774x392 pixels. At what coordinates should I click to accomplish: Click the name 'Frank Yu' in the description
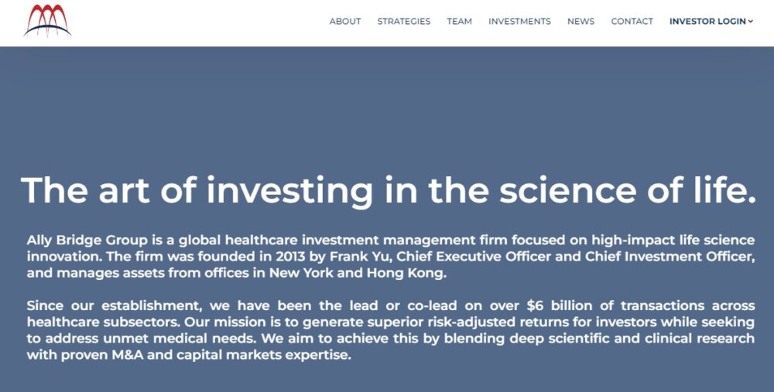pos(361,257)
